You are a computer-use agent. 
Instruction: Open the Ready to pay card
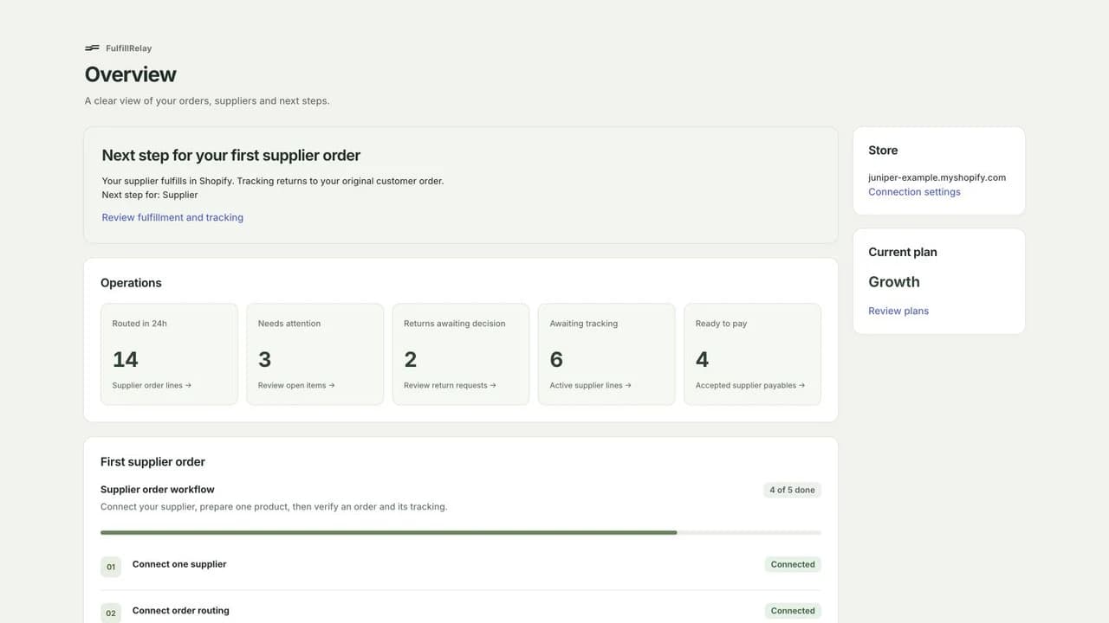(752, 354)
